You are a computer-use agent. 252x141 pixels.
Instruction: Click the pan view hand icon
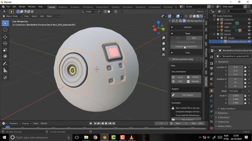(x=163, y=43)
